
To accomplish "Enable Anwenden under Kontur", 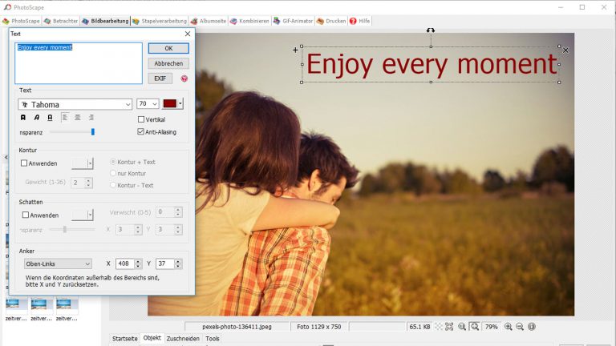I will 24,163.
